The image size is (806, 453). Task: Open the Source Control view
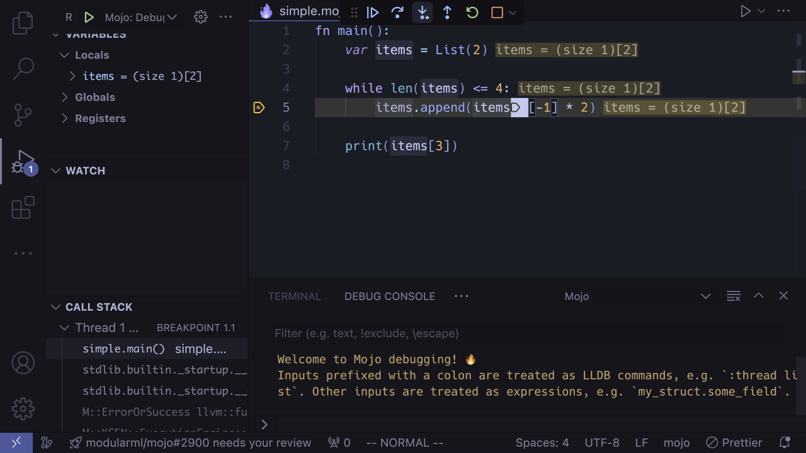point(23,115)
